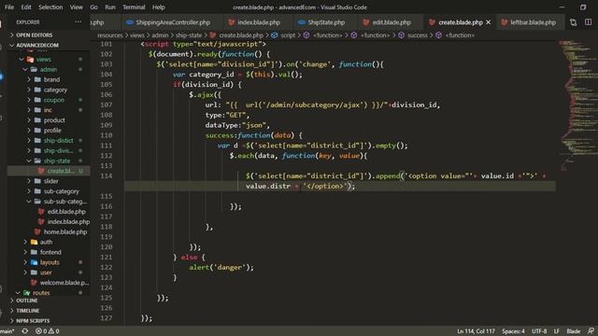
Task: Select create.bl... file in ship-state folder
Action: click(49, 171)
